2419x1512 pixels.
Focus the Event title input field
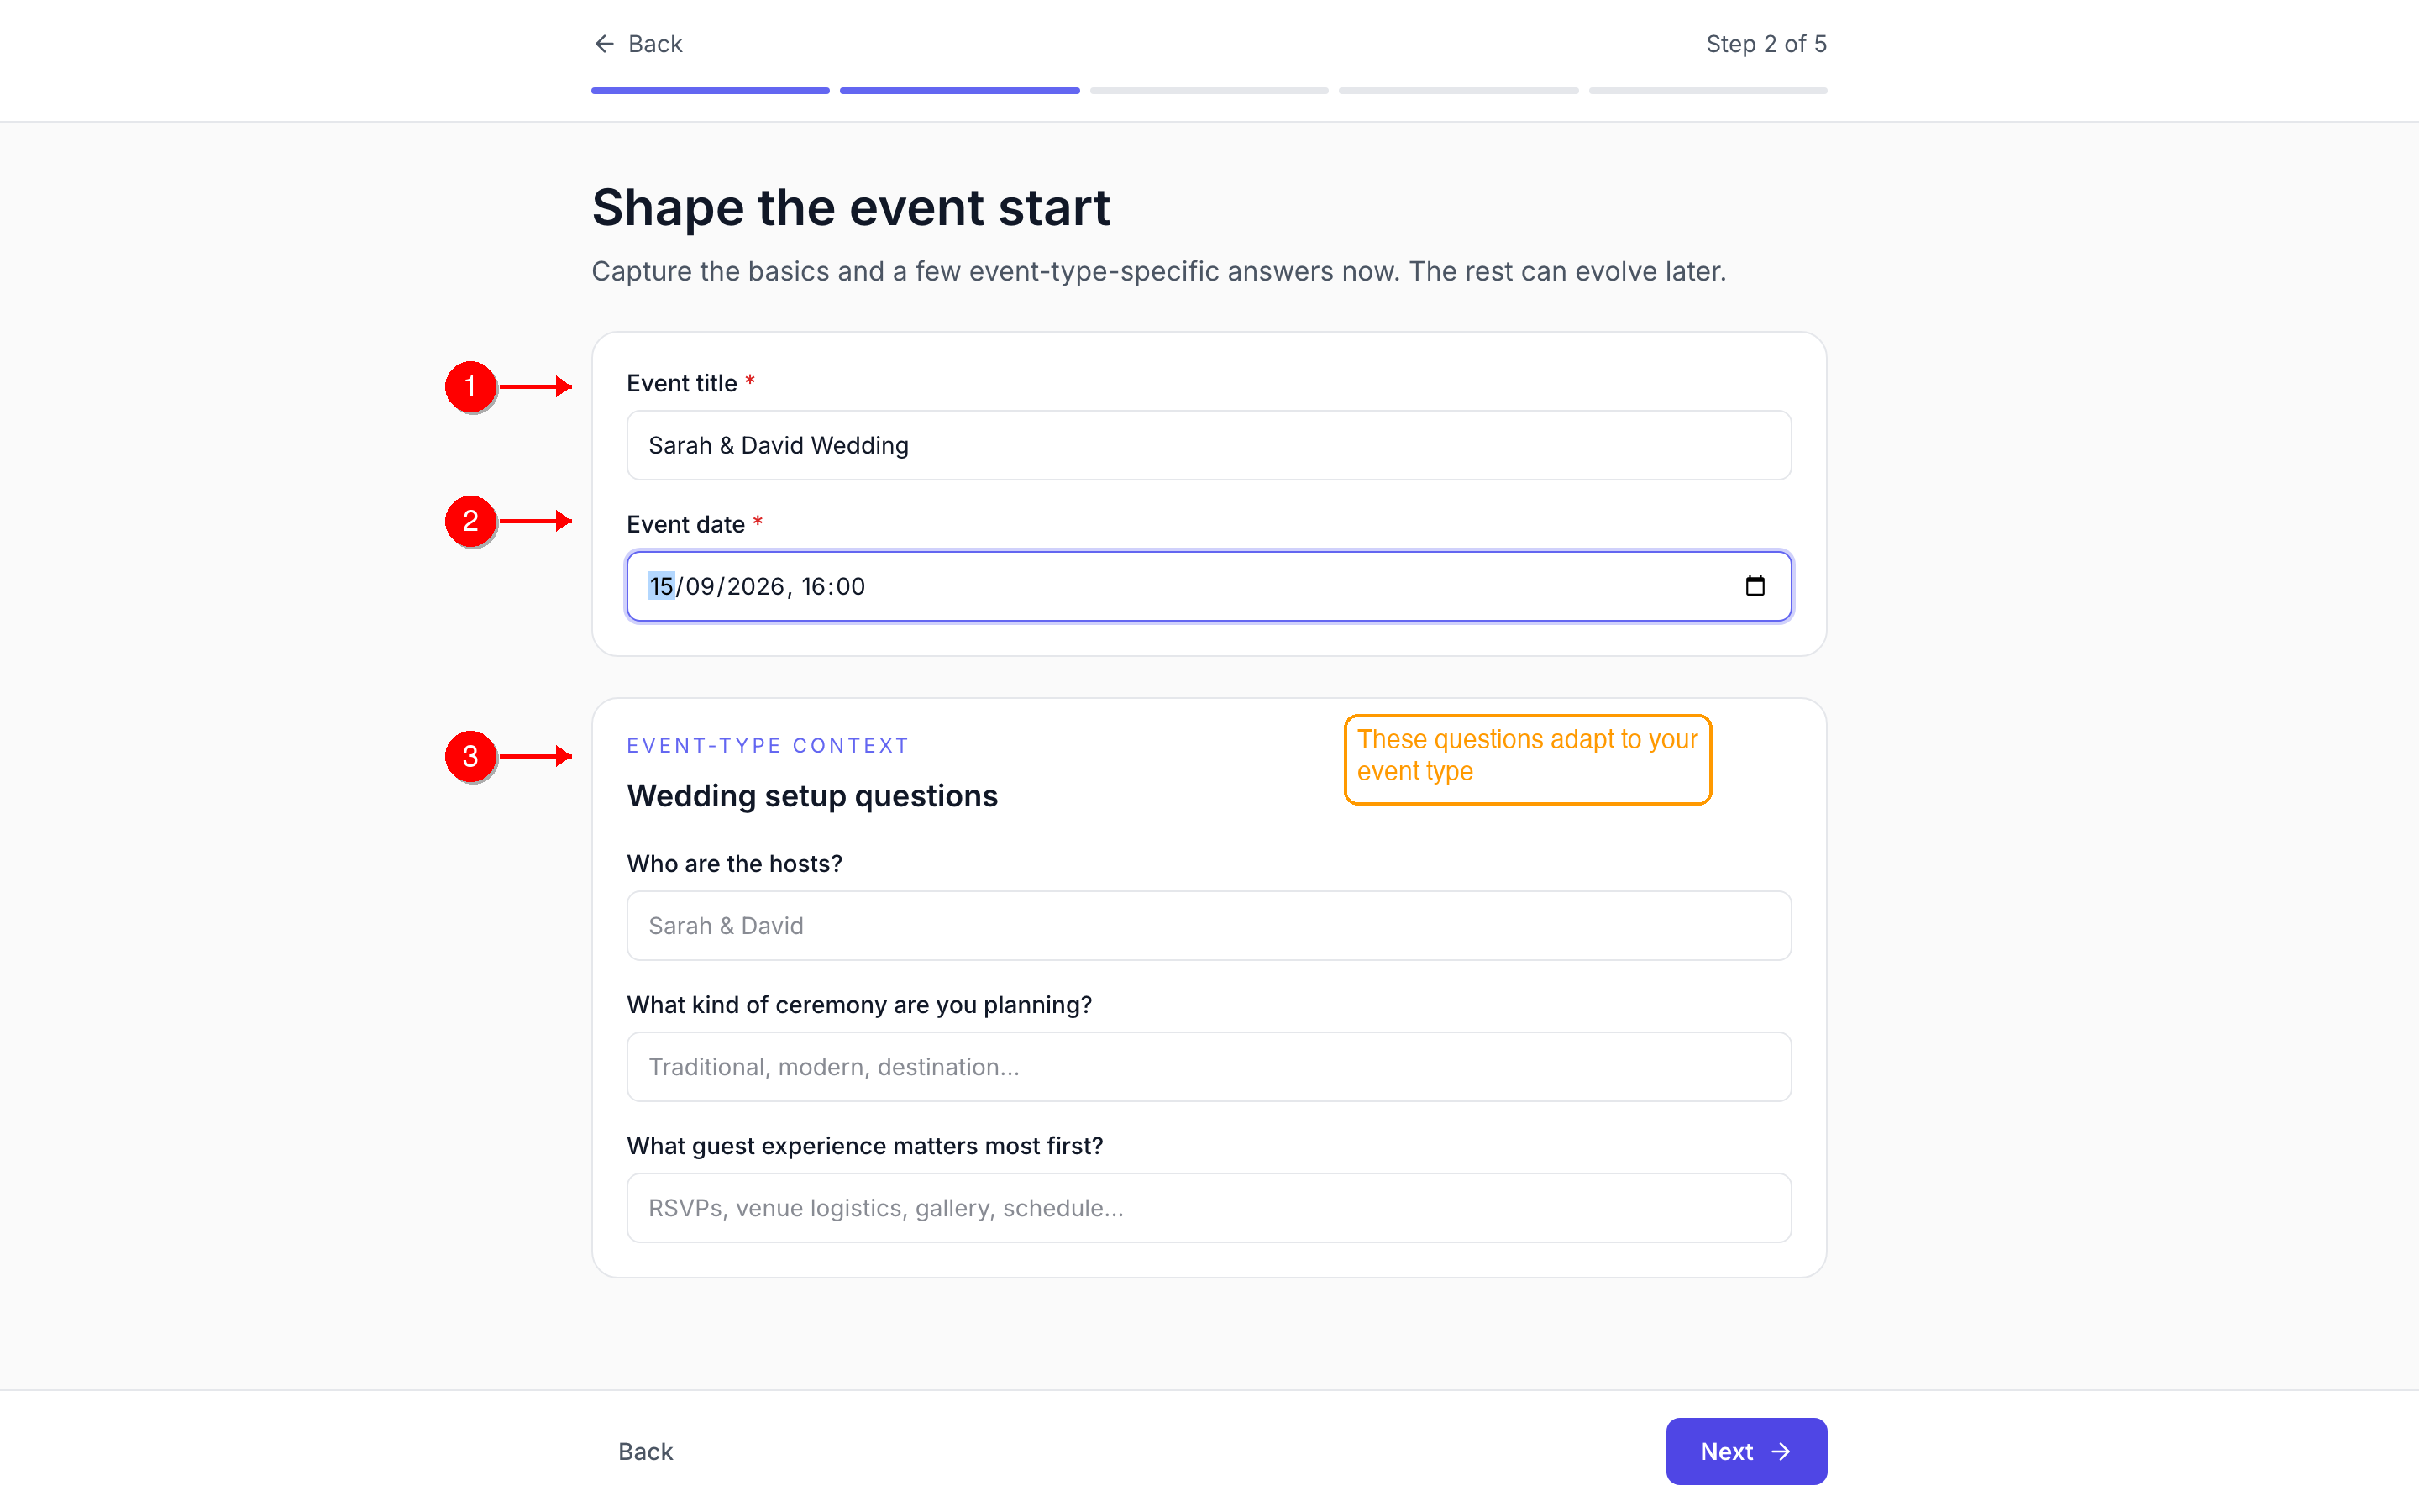pyautogui.click(x=1209, y=445)
